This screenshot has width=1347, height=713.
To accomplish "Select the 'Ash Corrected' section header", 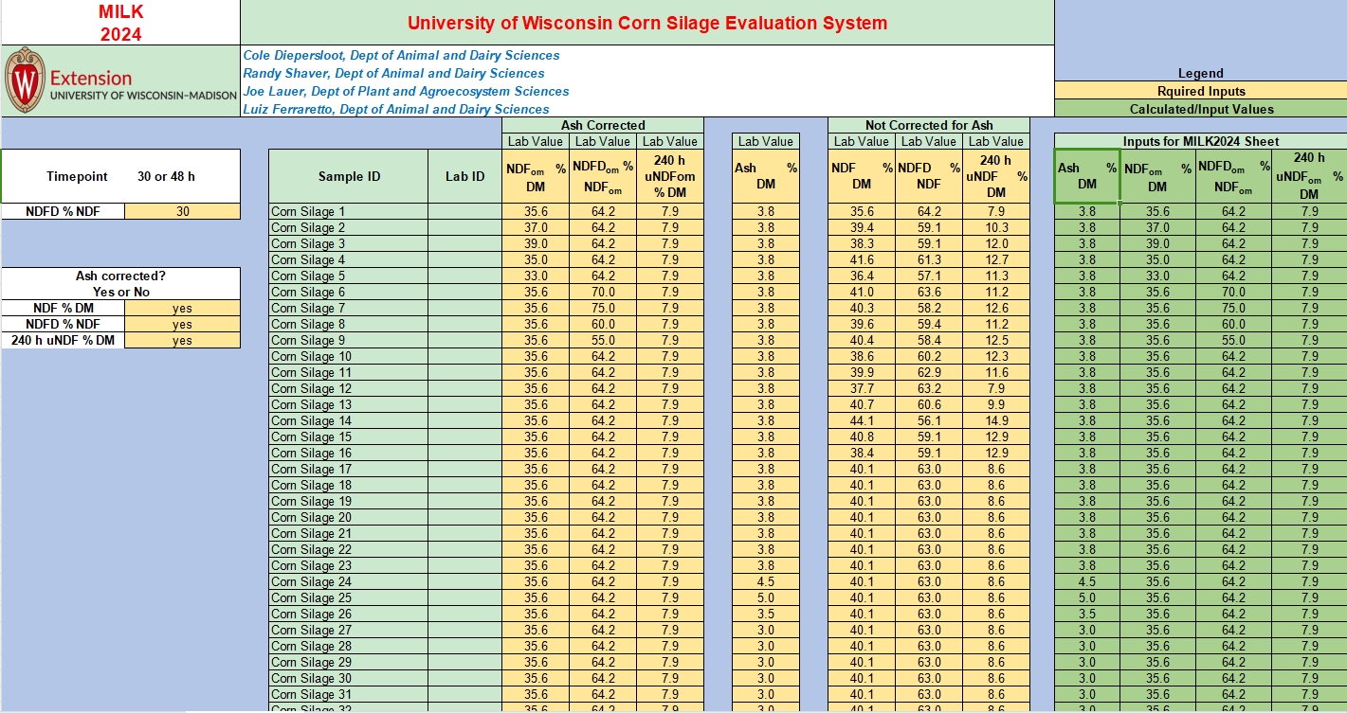I will [x=603, y=125].
